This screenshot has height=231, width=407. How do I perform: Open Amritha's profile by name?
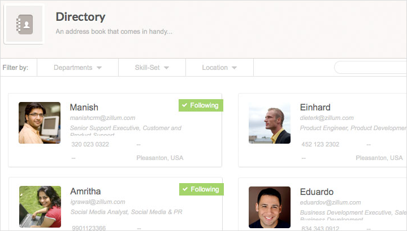coord(86,192)
